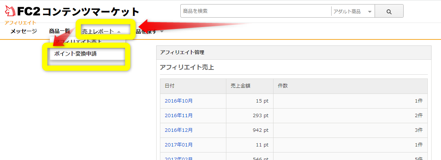Click the orange アフィリエイト label

(x=20, y=23)
